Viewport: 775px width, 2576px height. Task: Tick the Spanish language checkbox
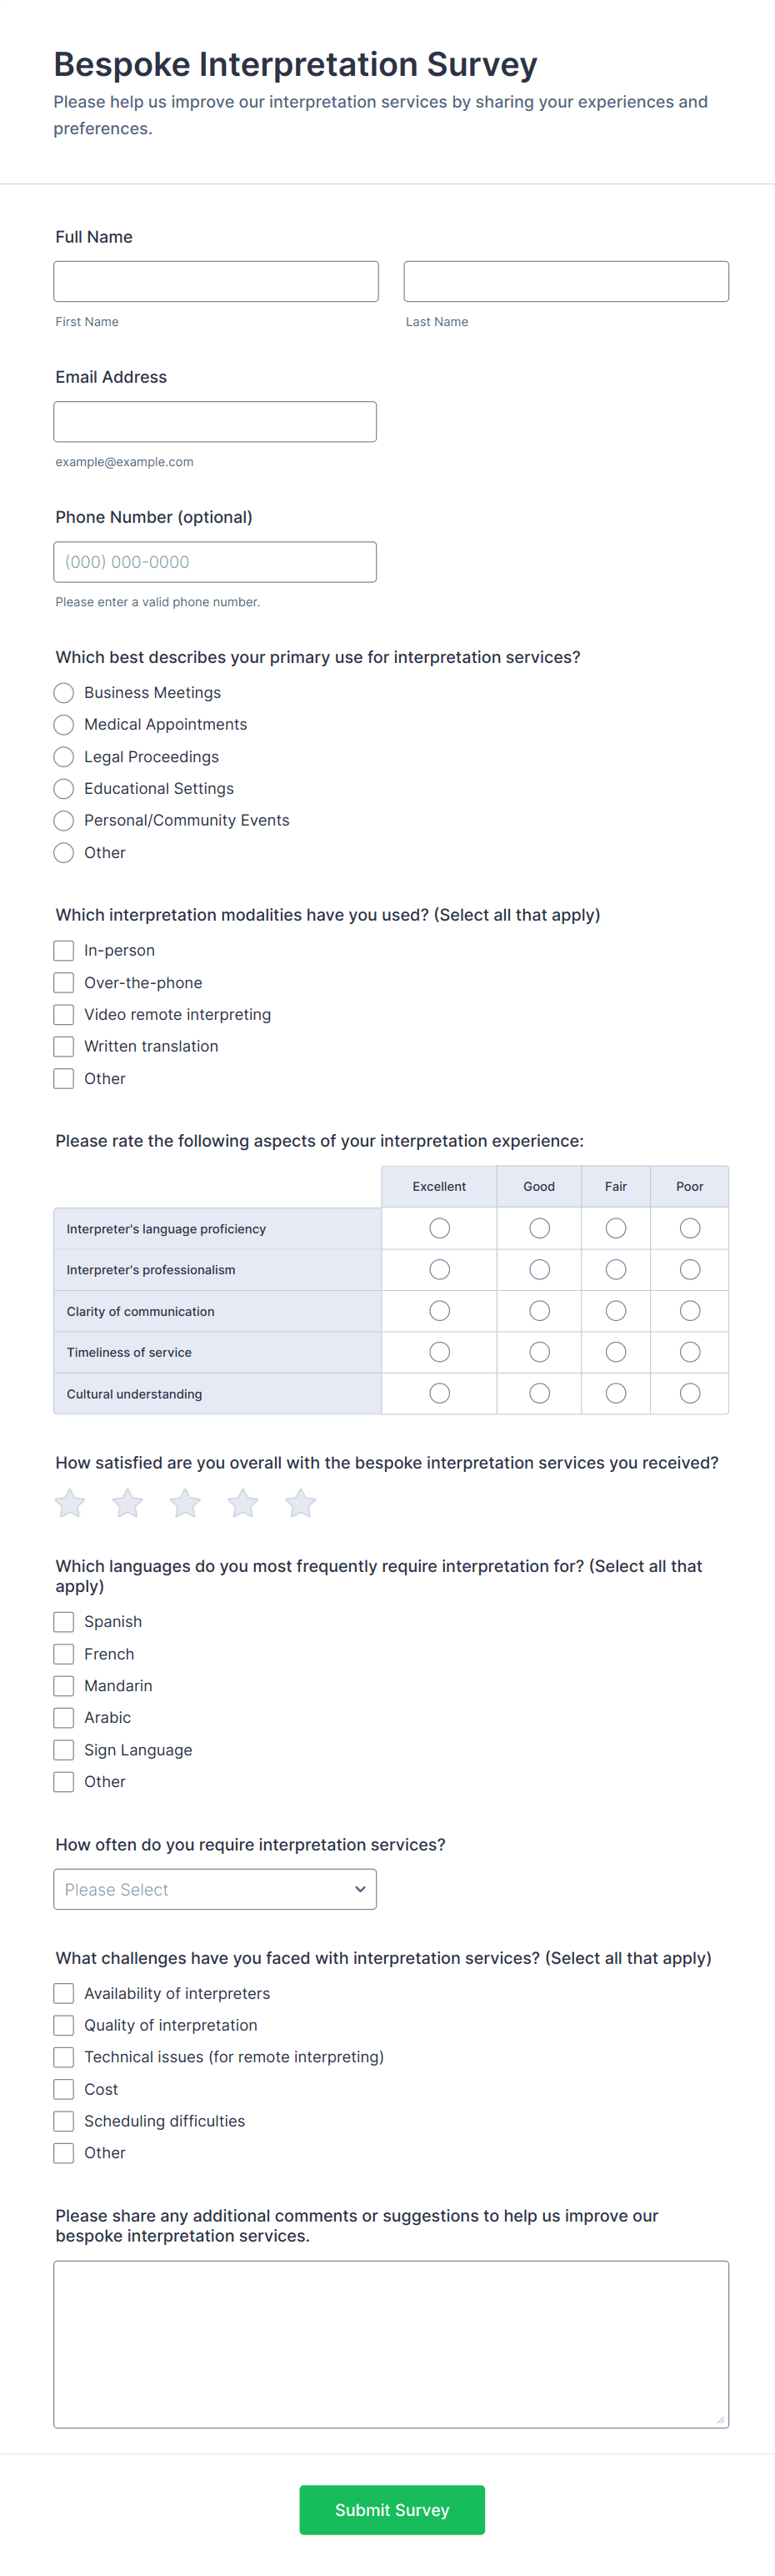(64, 1622)
